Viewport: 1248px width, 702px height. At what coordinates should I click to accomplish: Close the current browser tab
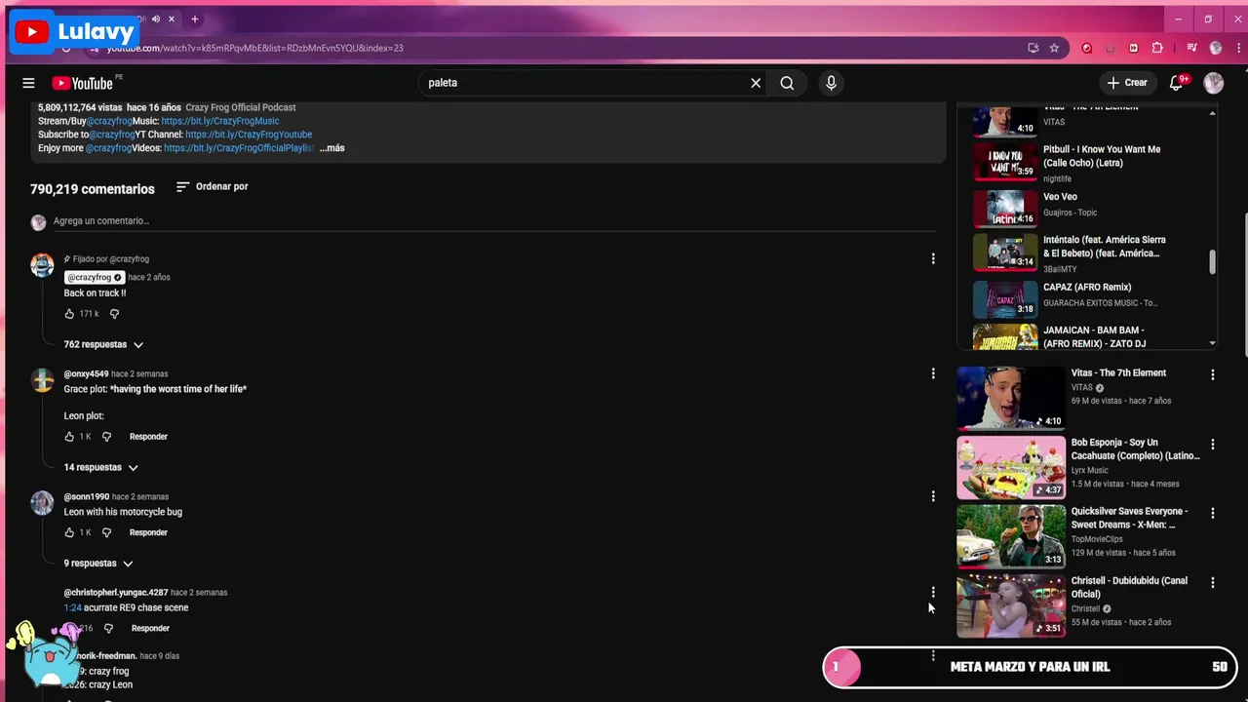(x=172, y=19)
